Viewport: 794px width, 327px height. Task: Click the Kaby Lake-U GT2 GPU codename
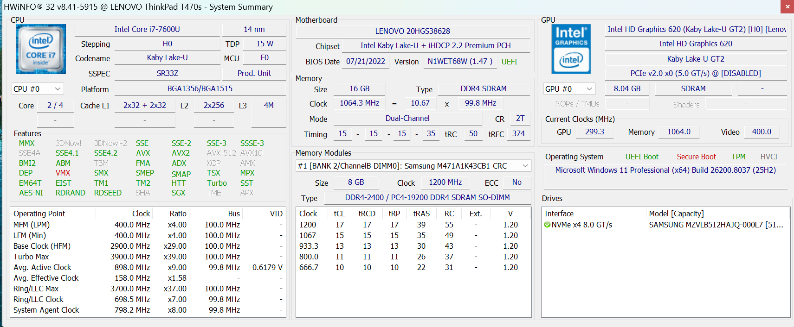coord(696,59)
